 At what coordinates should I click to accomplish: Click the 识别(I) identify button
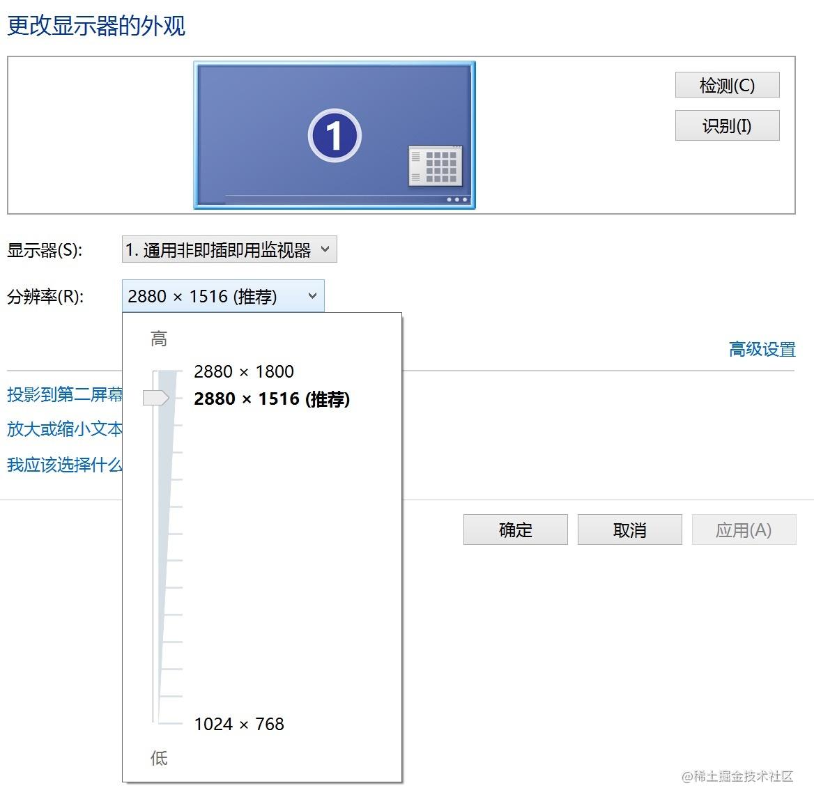pyautogui.click(x=727, y=125)
